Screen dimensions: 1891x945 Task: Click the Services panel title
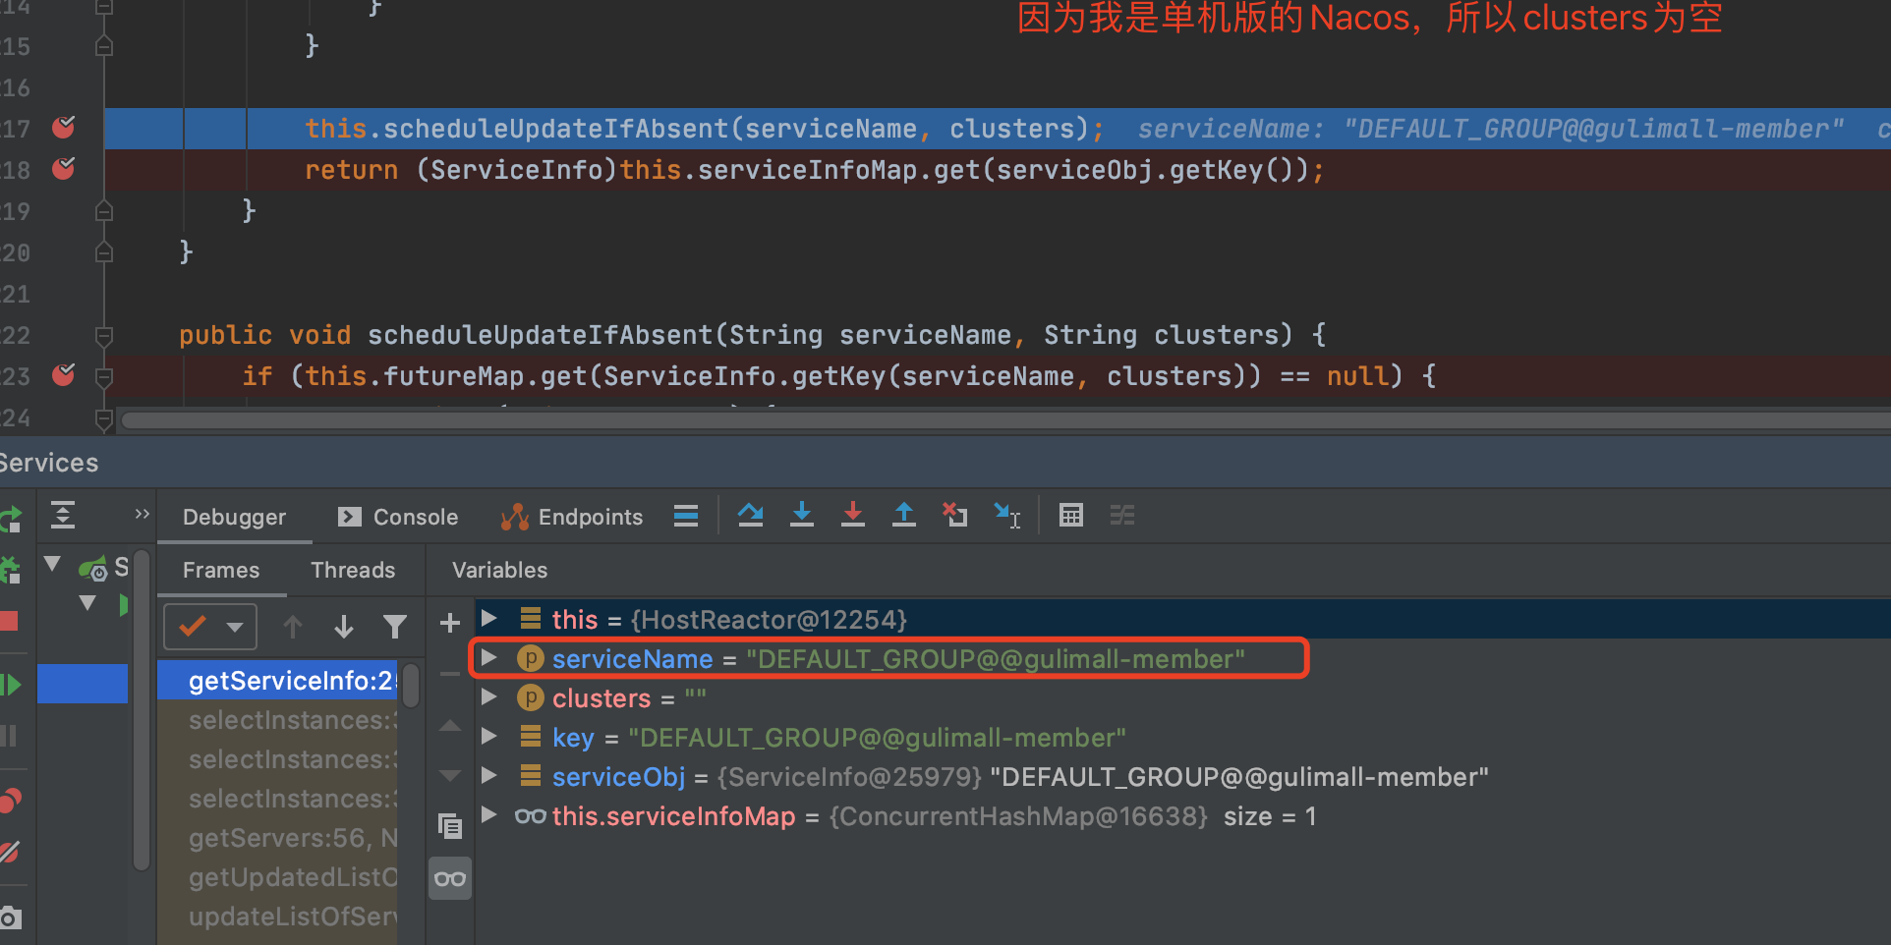48,463
